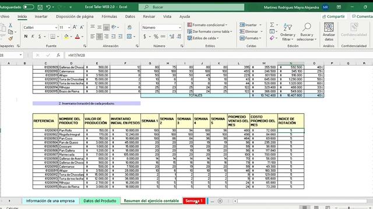Image resolution: width=373 pixels, height=209 pixels.
Task: Click in the Buscar search box
Action: tap(191, 7)
